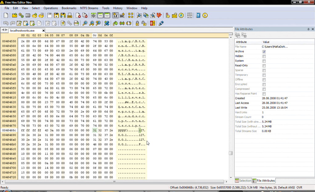
Task: Click the closed padlock icon
Action: (137, 23)
